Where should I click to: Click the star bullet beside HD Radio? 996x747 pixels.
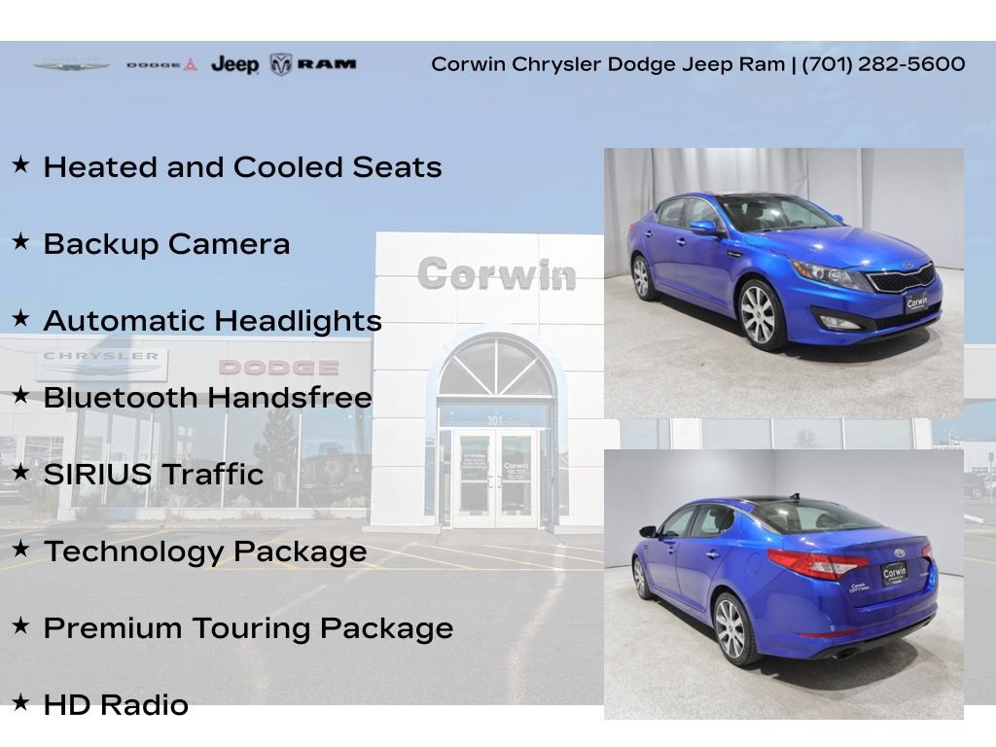pos(20,702)
